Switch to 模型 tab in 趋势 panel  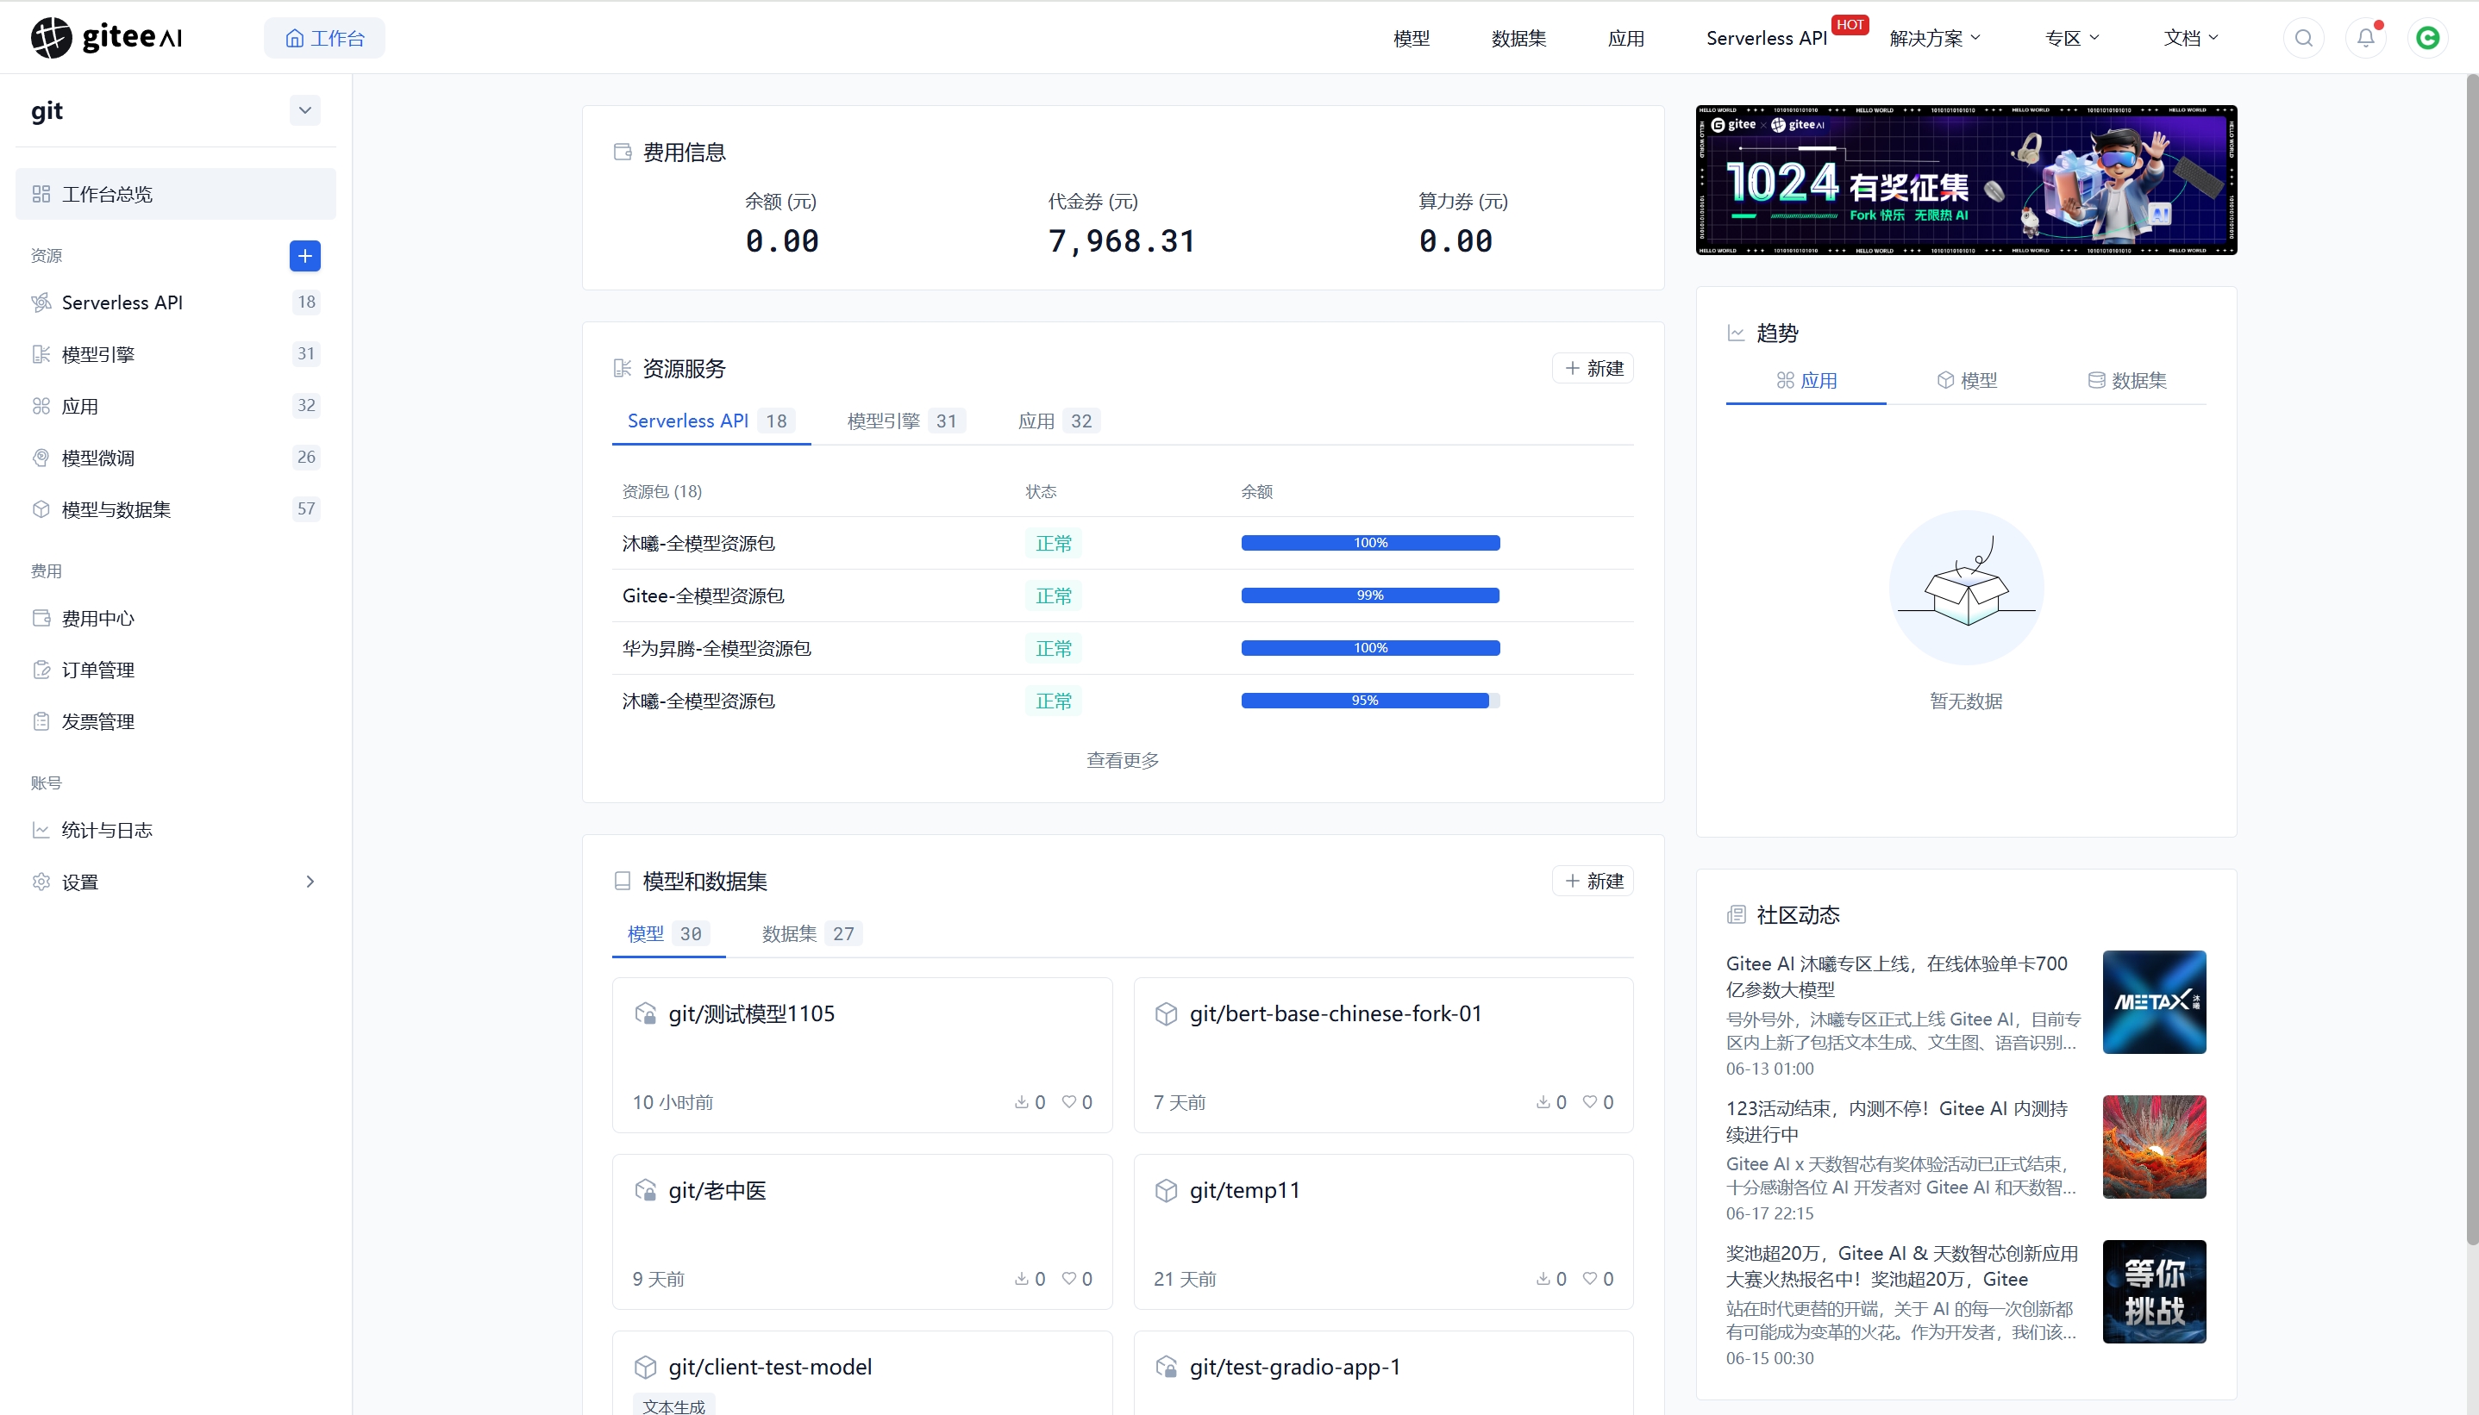pos(1967,380)
